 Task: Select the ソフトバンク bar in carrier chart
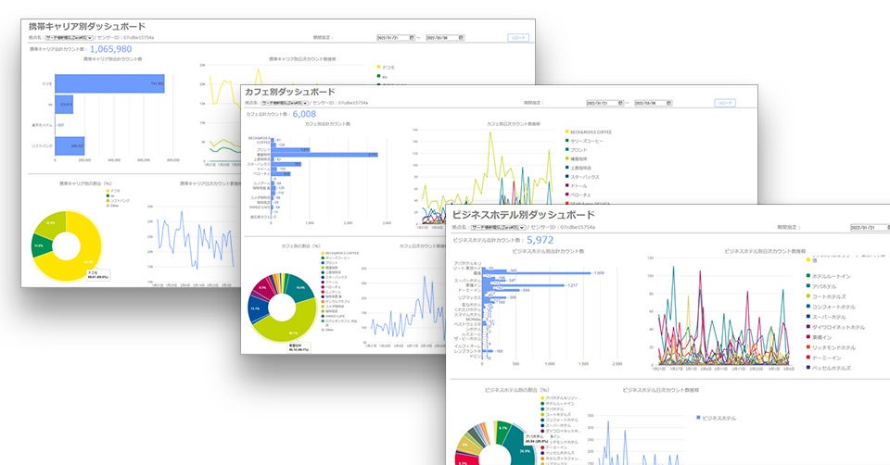point(70,145)
